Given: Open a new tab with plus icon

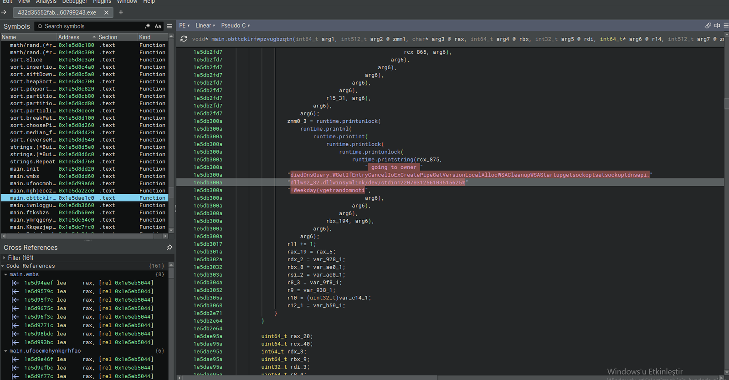Looking at the screenshot, I should click(x=121, y=12).
